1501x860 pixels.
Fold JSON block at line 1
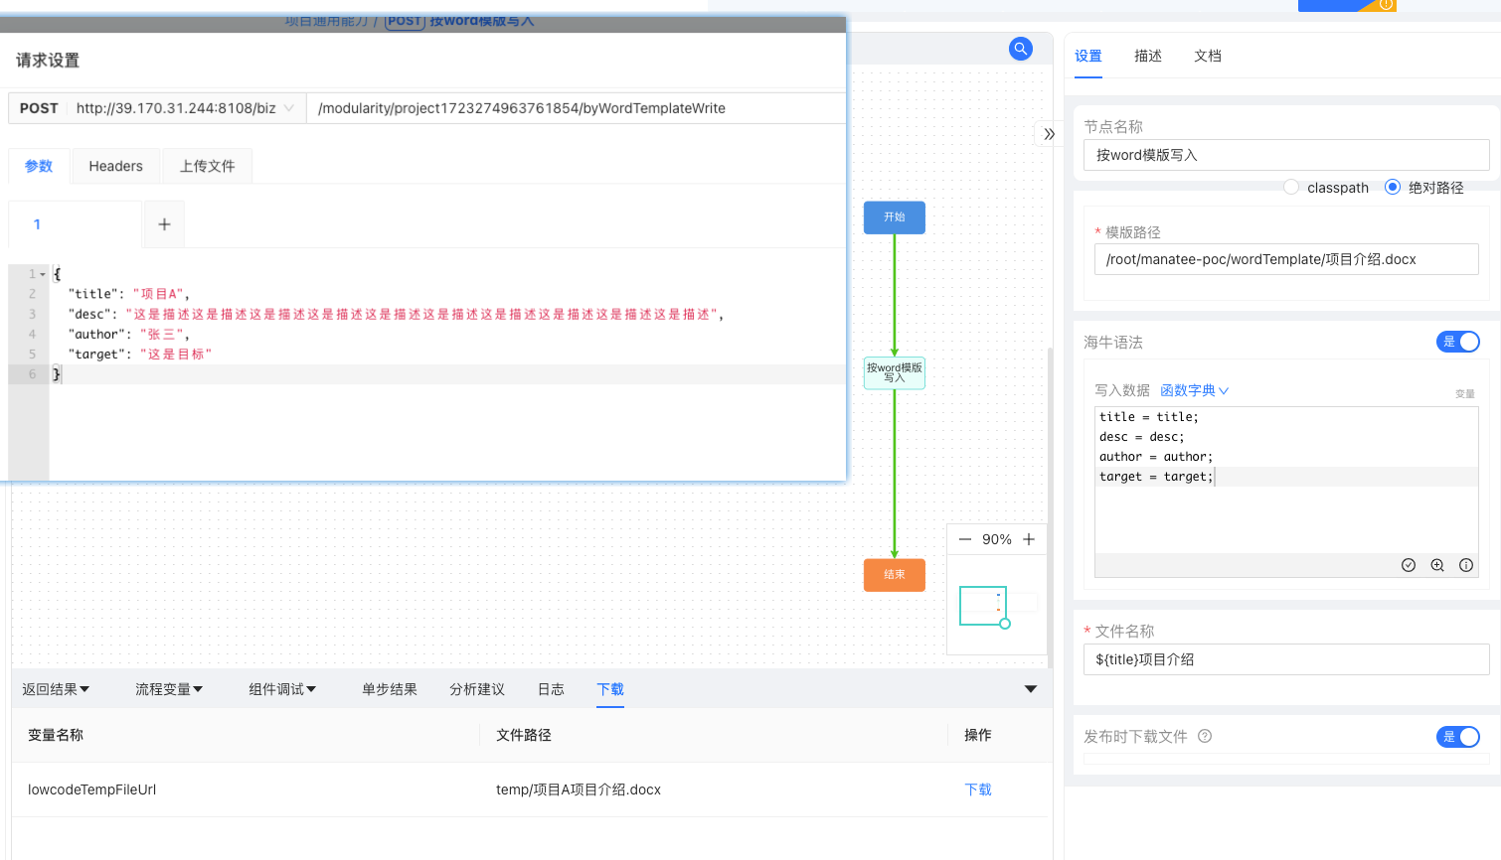43,274
